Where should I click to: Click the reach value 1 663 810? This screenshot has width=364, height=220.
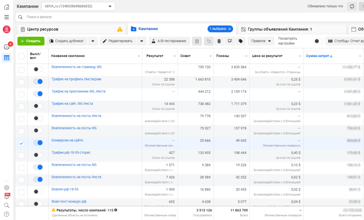(203, 79)
